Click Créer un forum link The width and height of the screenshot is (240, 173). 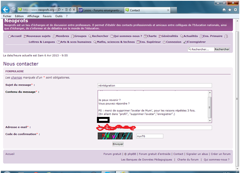[221, 154]
